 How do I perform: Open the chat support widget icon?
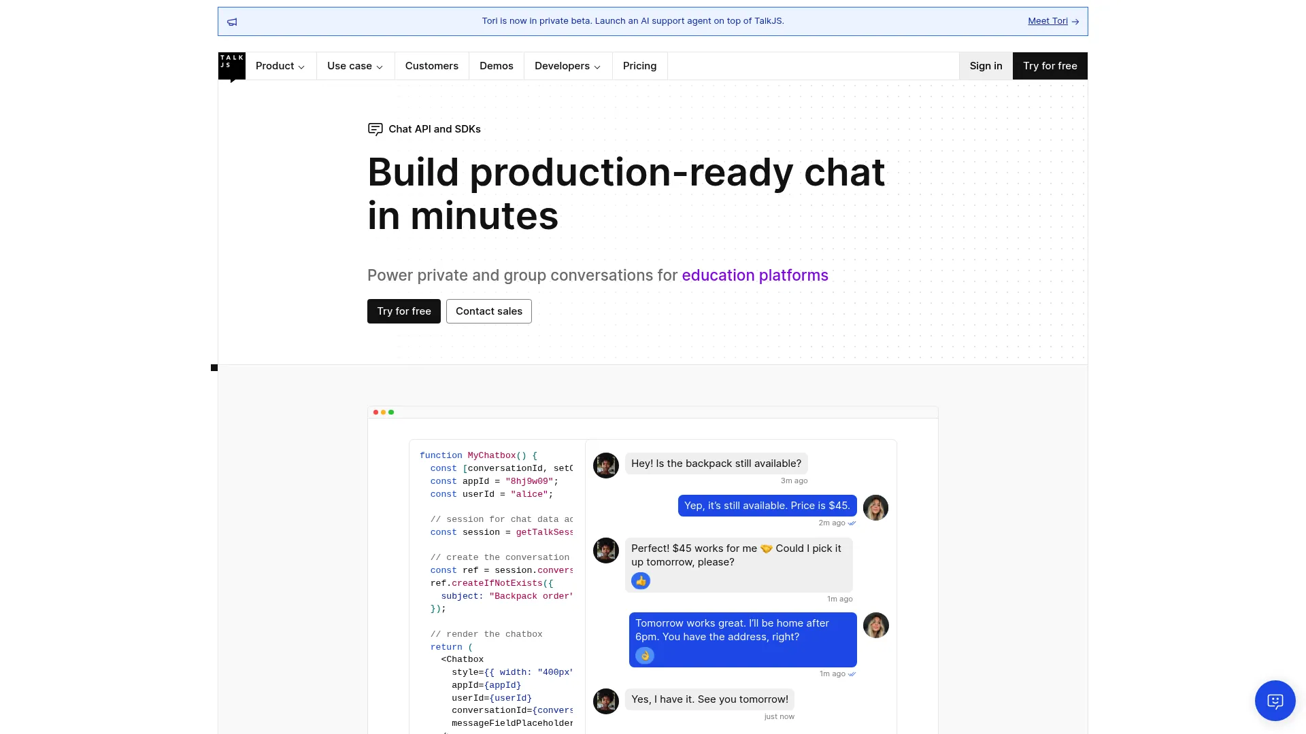1275,701
